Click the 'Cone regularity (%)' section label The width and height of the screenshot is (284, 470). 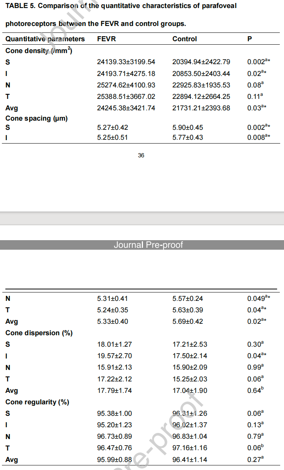coord(37,402)
